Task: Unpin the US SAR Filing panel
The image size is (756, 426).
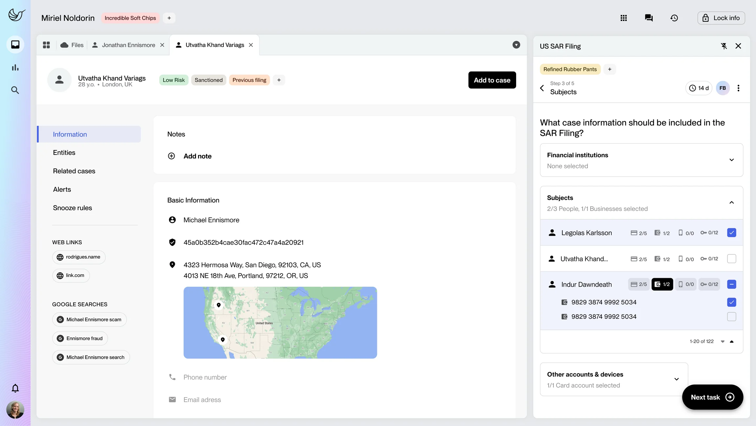Action: tap(724, 46)
